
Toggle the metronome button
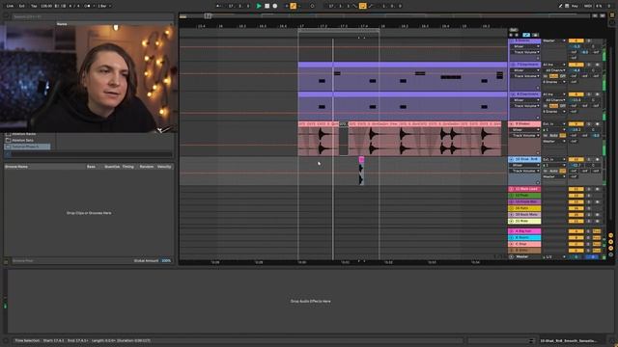[88, 6]
